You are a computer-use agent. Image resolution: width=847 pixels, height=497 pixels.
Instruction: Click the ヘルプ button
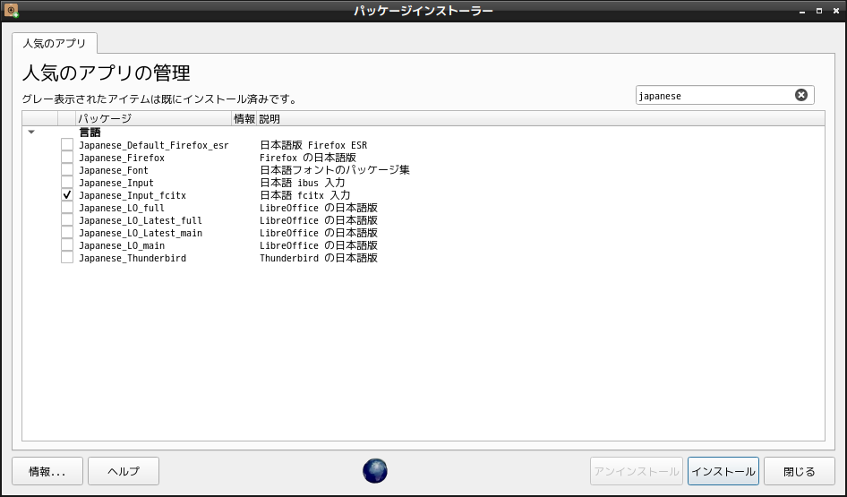click(124, 471)
